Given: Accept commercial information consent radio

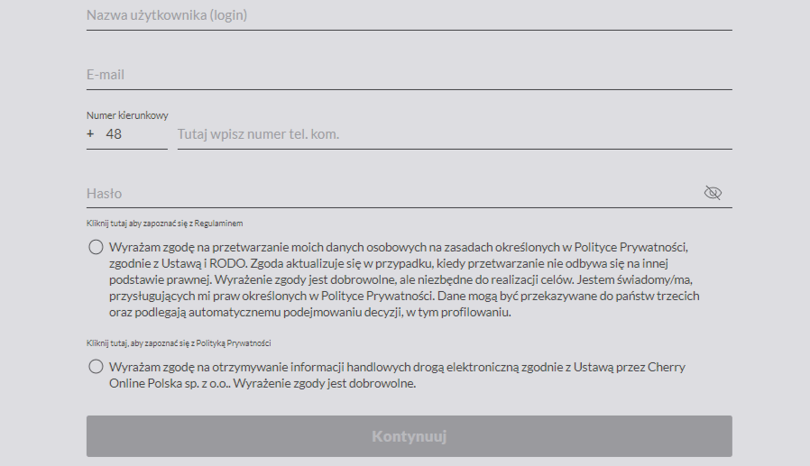Looking at the screenshot, I should tap(96, 367).
